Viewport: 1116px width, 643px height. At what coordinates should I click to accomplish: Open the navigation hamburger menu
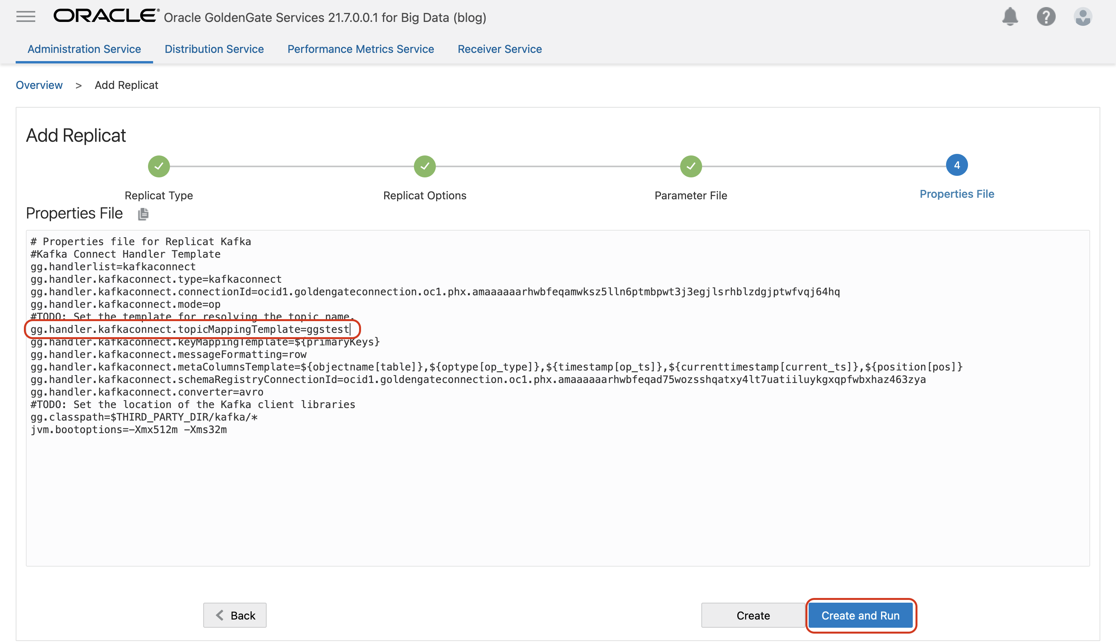click(25, 17)
